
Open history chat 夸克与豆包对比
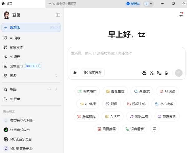point(31,121)
